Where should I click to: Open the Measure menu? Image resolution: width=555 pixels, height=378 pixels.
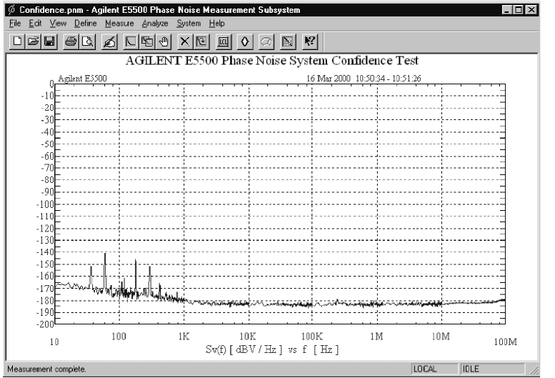[x=119, y=24]
